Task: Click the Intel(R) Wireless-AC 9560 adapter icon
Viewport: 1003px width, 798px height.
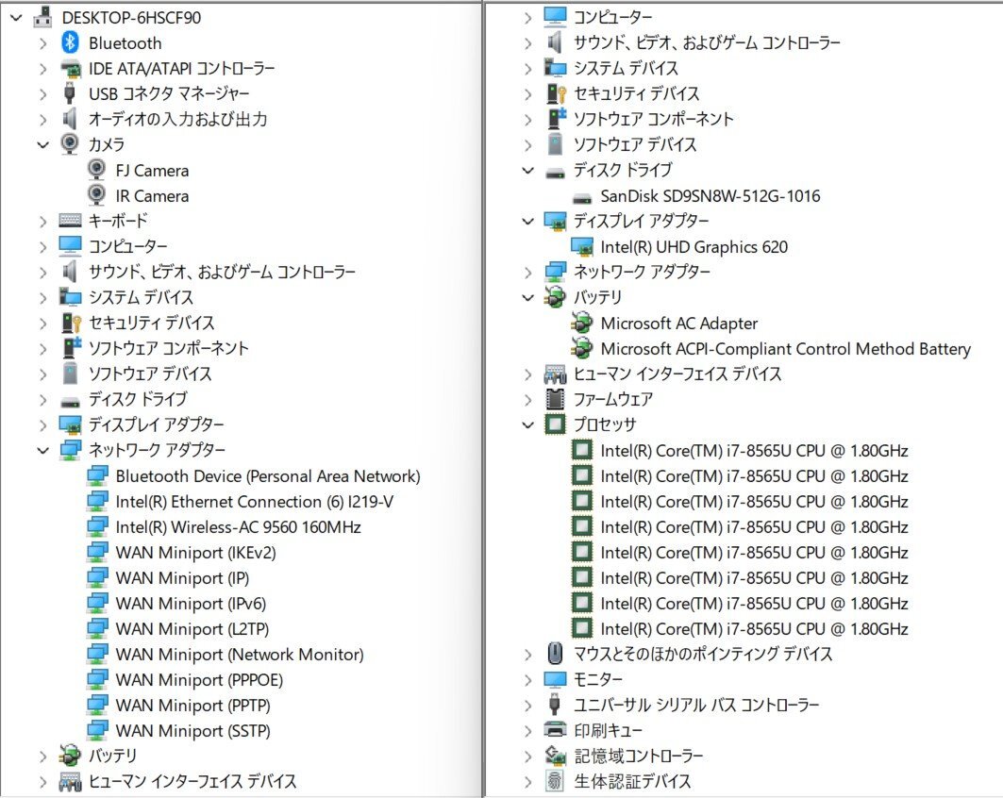Action: click(x=97, y=527)
